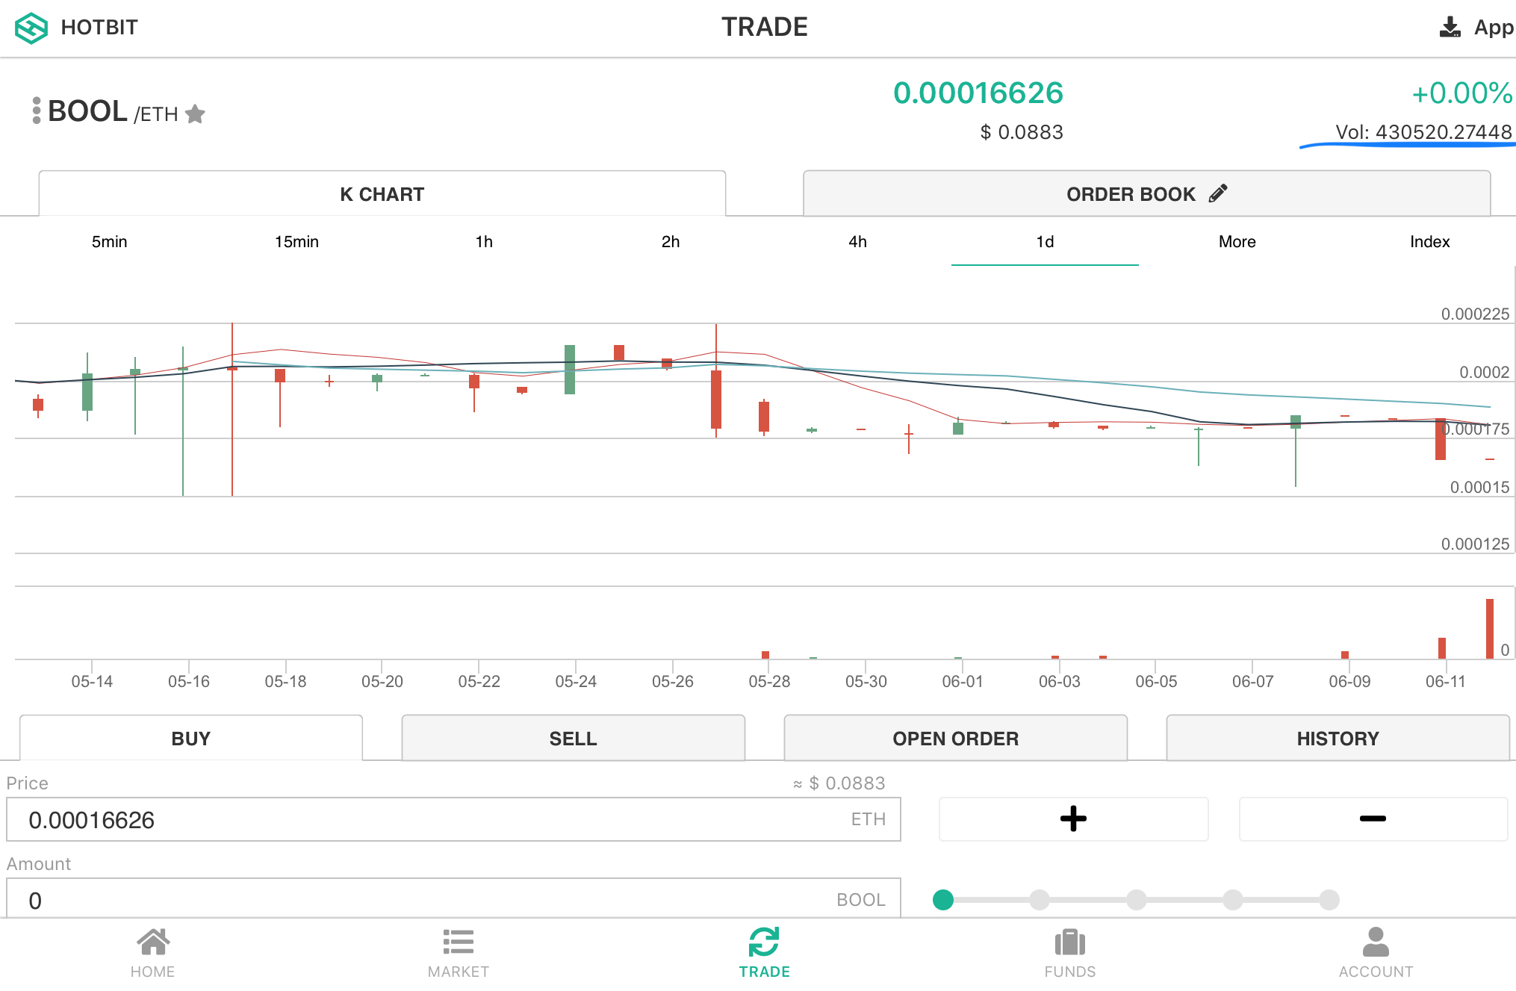Select the 4h chart interval
Image resolution: width=1516 pixels, height=991 pixels.
click(857, 241)
